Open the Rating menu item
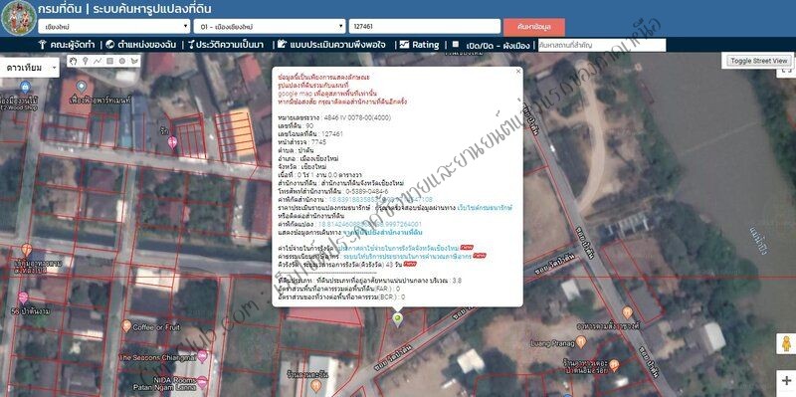Viewport: 796px width, 397px height. [419, 45]
